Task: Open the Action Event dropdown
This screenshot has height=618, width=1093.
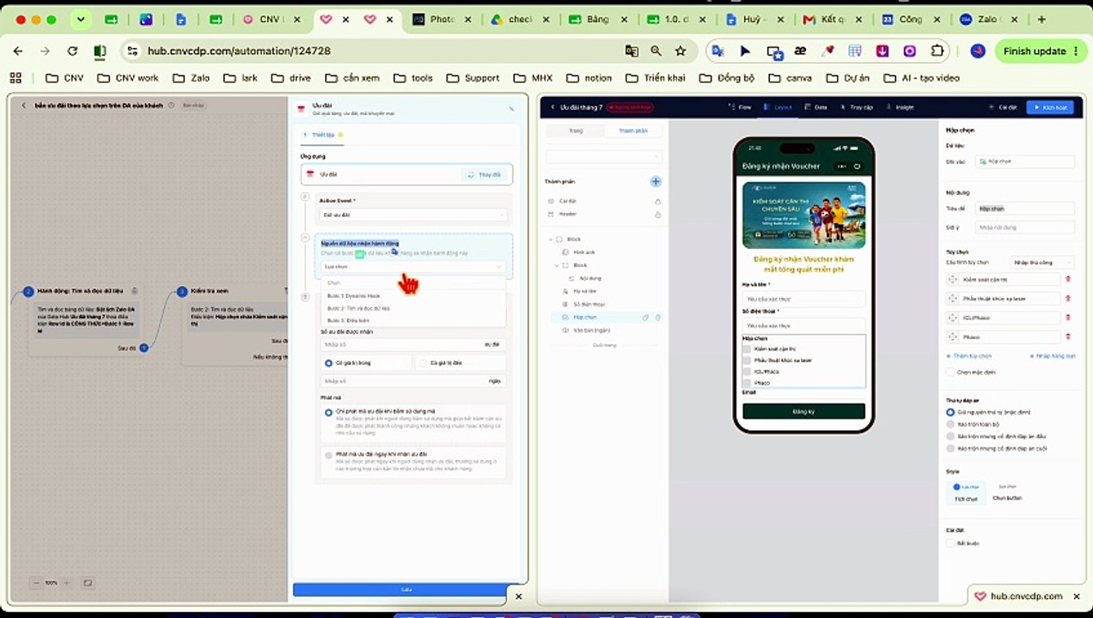Action: [x=413, y=215]
